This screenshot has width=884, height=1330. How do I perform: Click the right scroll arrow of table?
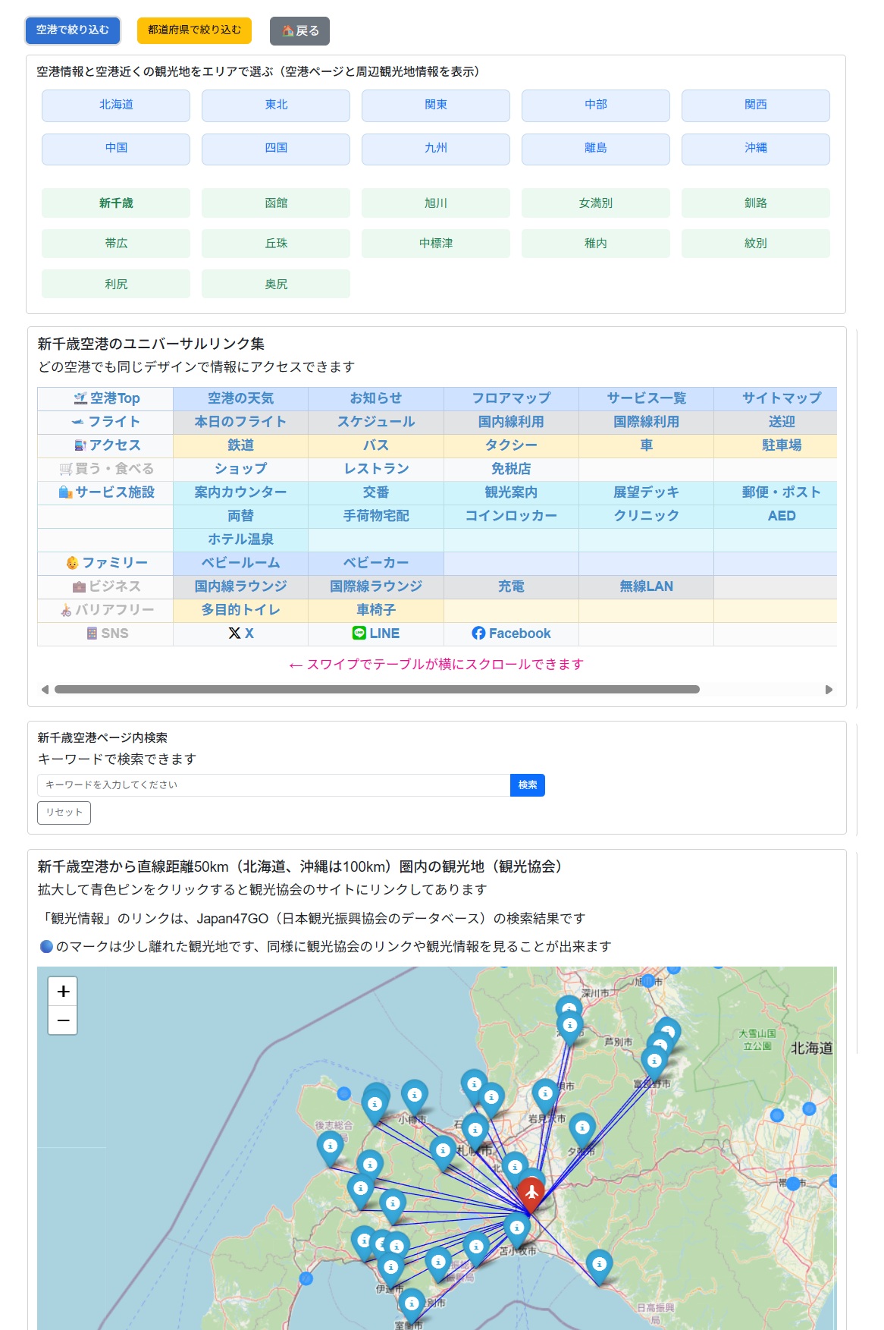(829, 690)
